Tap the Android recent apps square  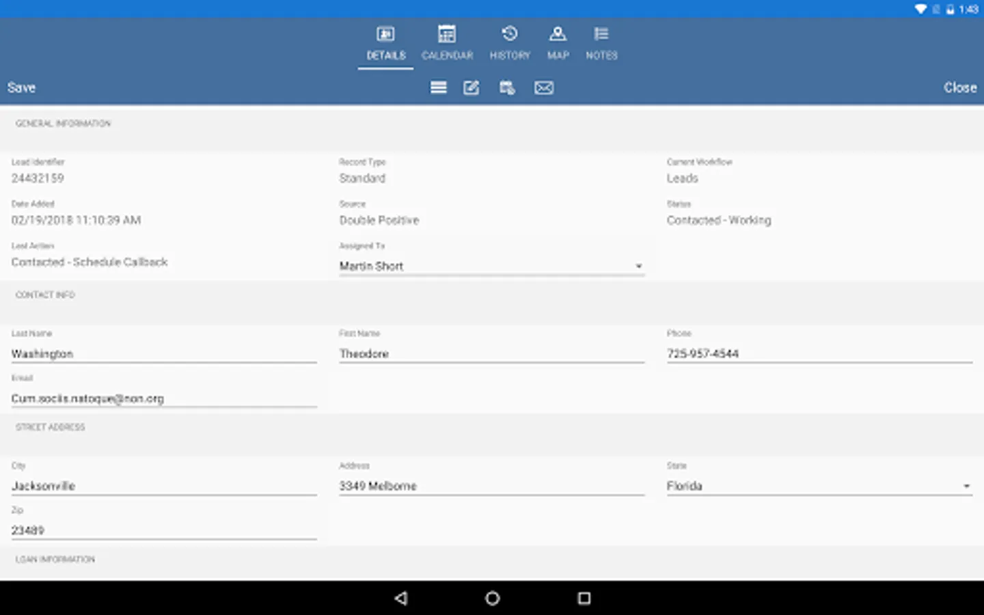(584, 599)
